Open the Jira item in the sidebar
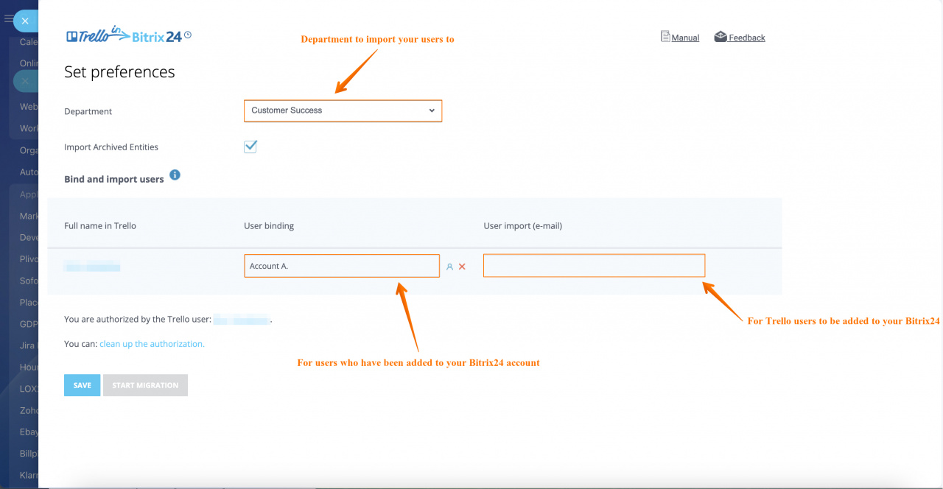 point(28,345)
